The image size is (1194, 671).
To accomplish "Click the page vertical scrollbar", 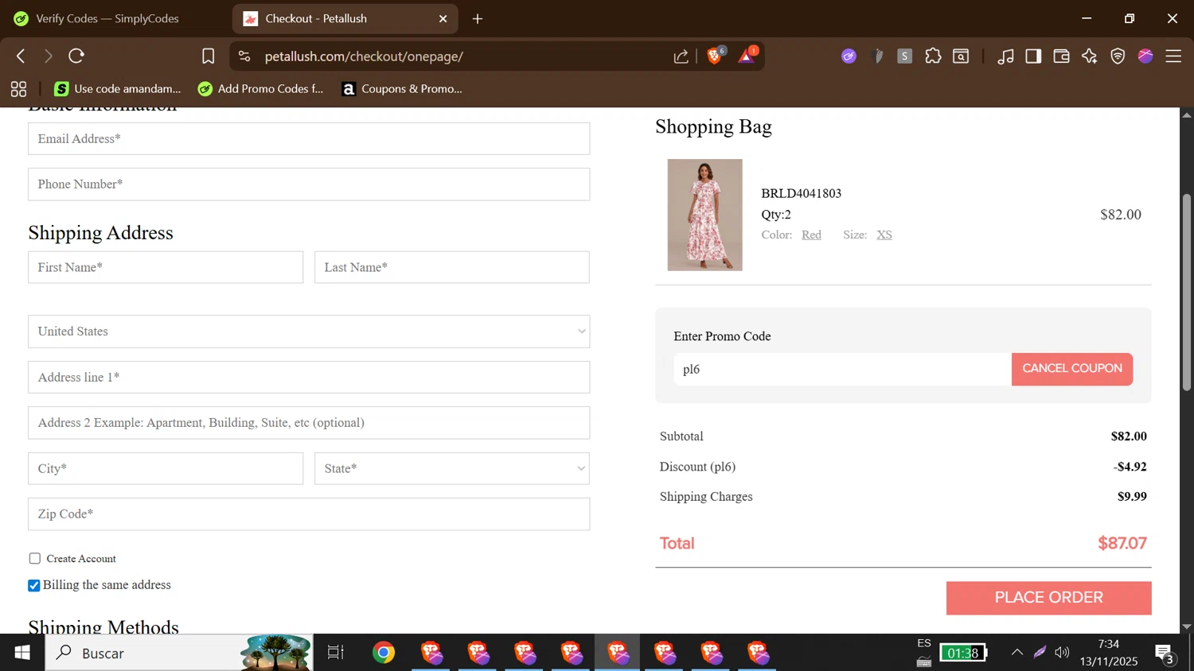I will click(1187, 293).
